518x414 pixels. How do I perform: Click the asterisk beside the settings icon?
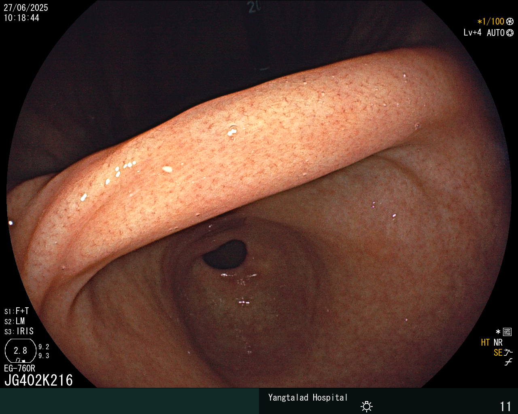pyautogui.click(x=498, y=332)
